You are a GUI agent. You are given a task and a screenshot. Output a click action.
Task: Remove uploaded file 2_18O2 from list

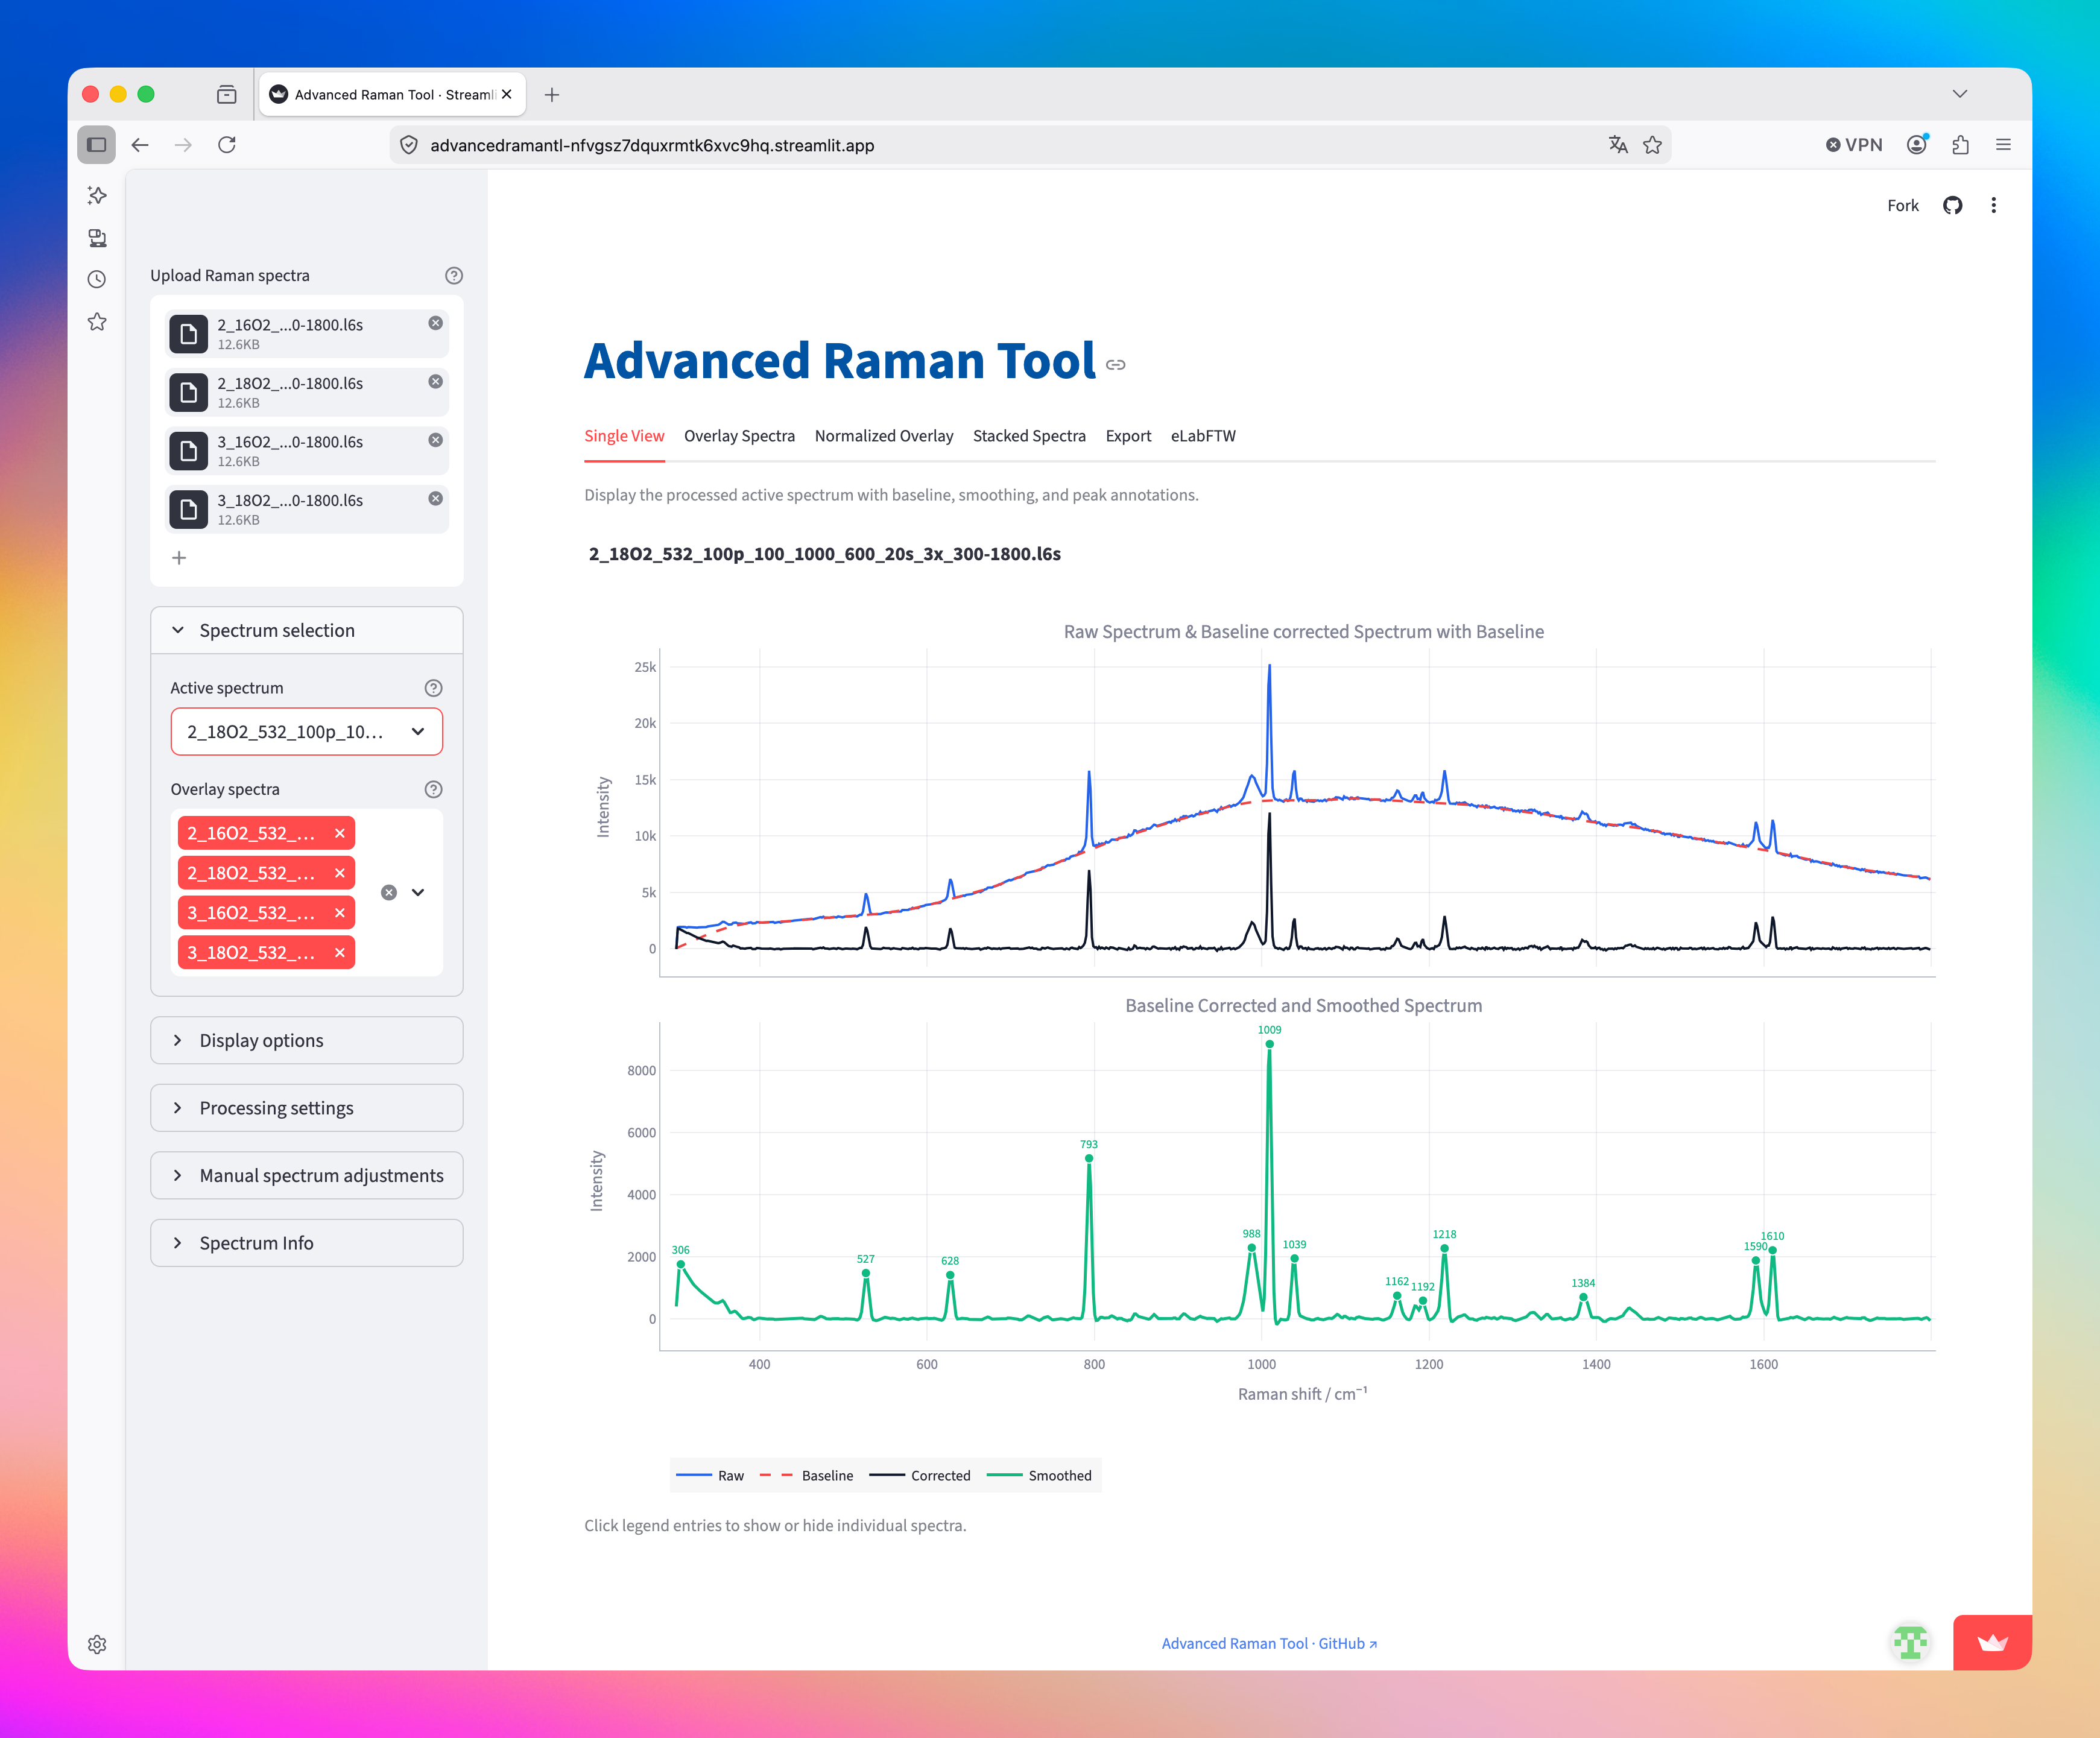tap(435, 382)
